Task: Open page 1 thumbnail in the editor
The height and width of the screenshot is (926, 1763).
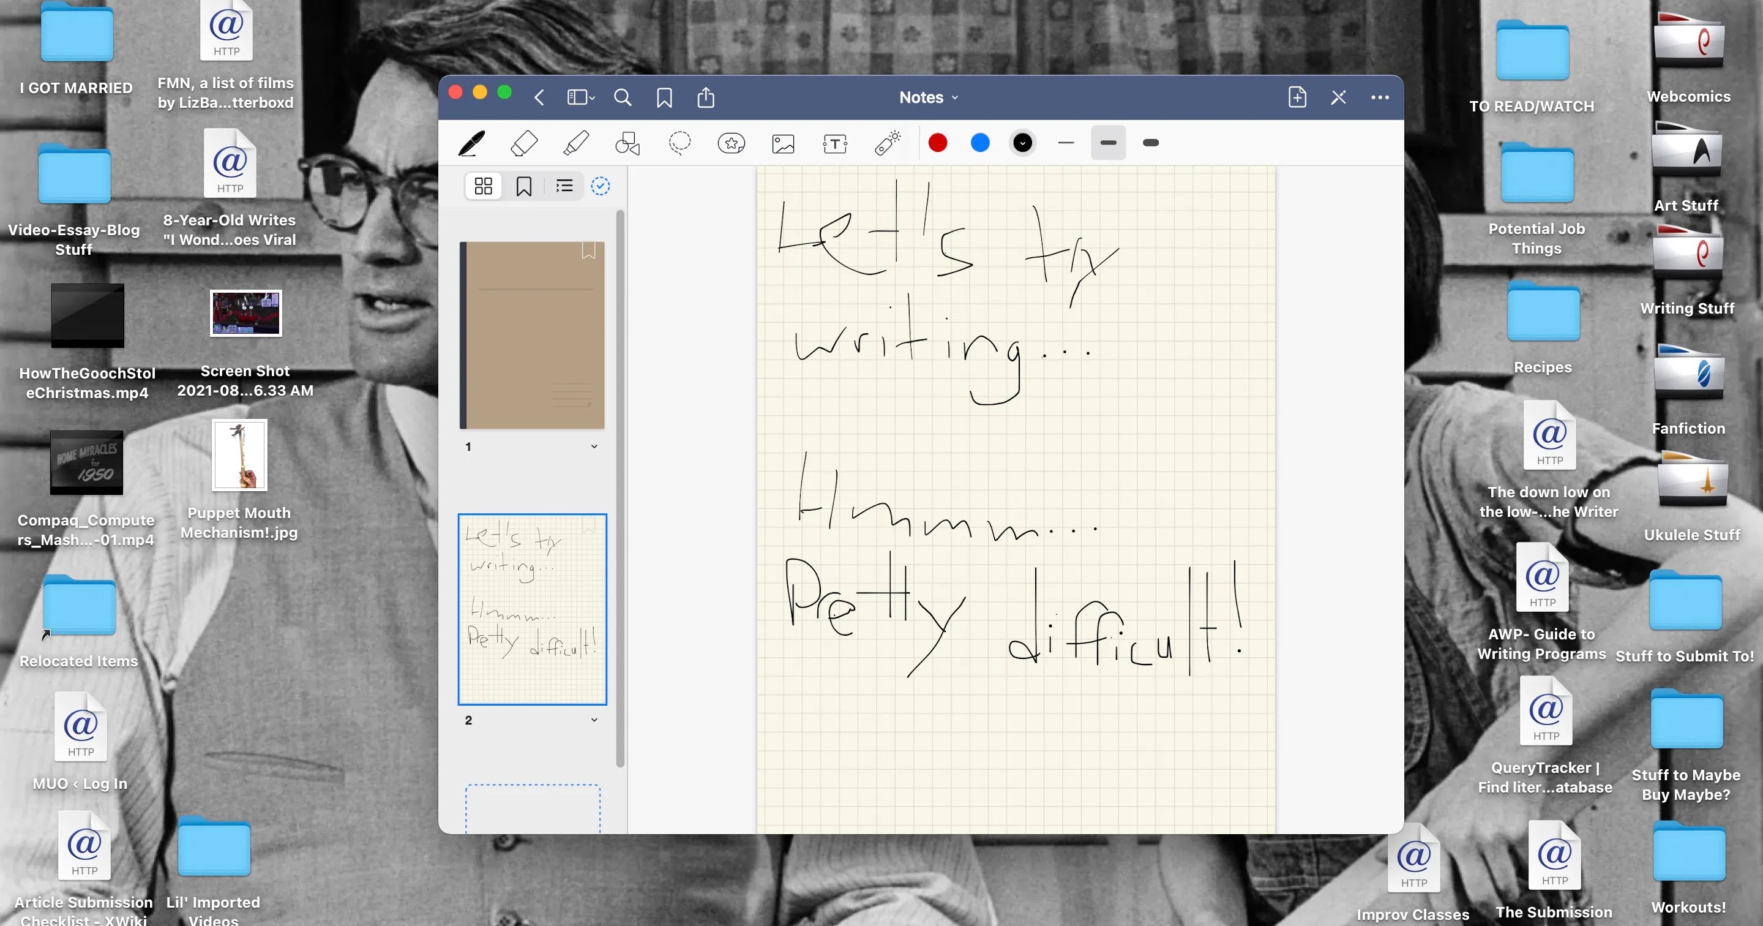Action: click(x=532, y=335)
